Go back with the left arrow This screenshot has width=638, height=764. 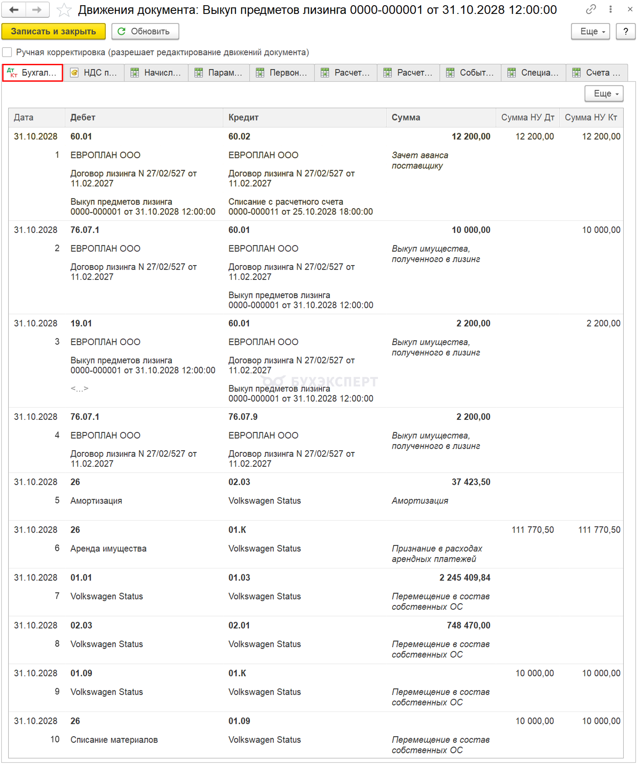tap(14, 10)
